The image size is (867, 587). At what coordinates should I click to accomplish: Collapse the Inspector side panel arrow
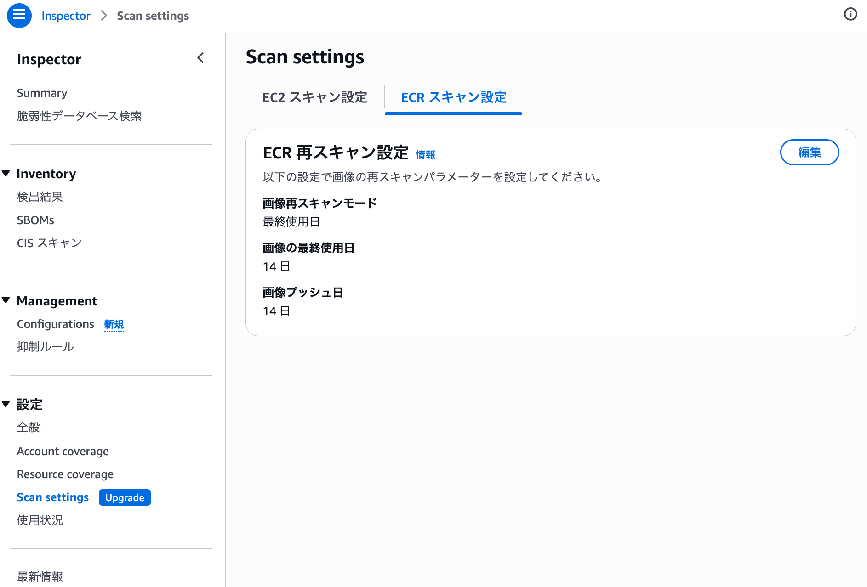[200, 58]
